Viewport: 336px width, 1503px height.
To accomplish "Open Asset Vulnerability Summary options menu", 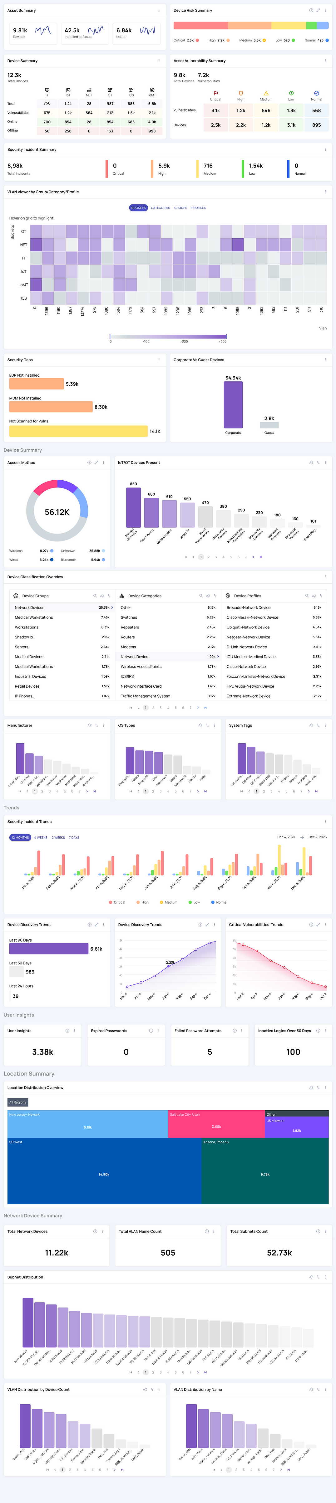I will (x=325, y=61).
